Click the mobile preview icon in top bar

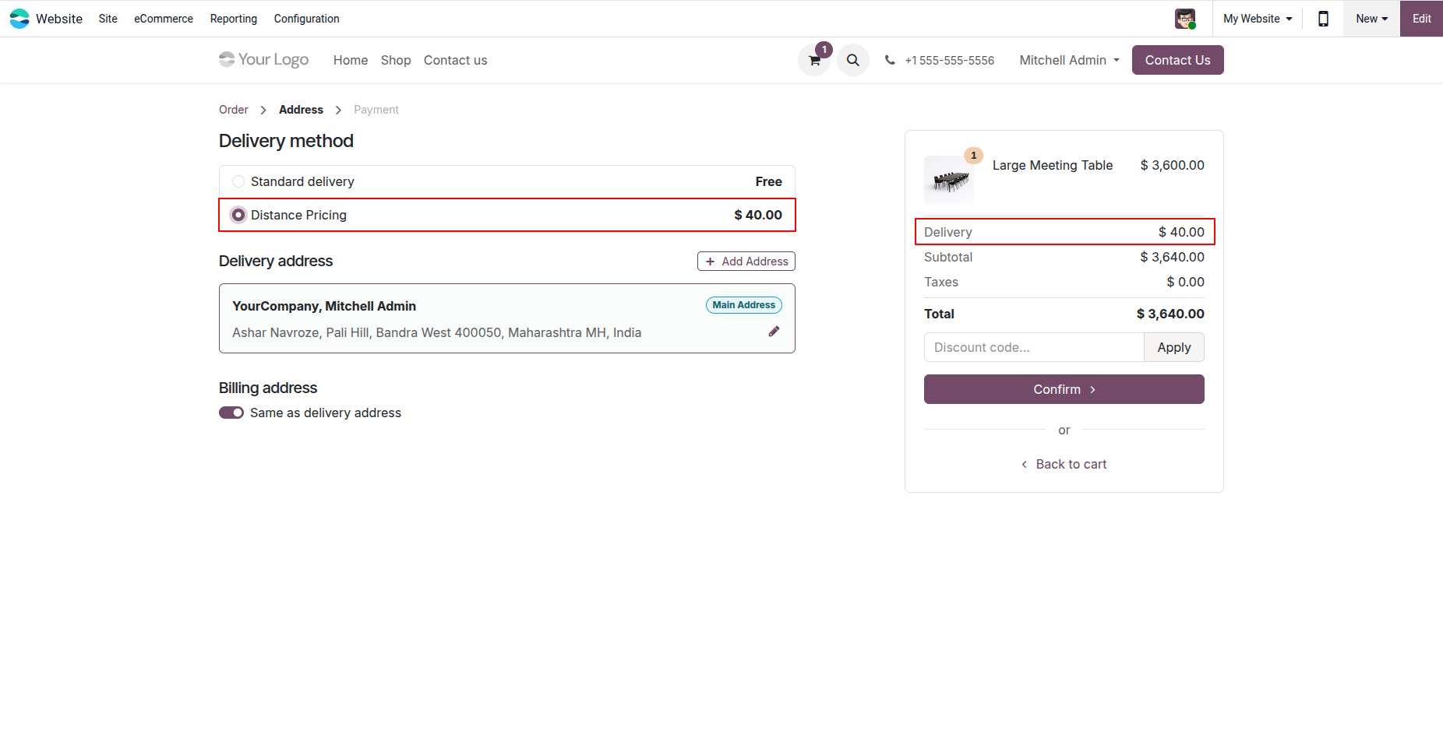coord(1322,18)
